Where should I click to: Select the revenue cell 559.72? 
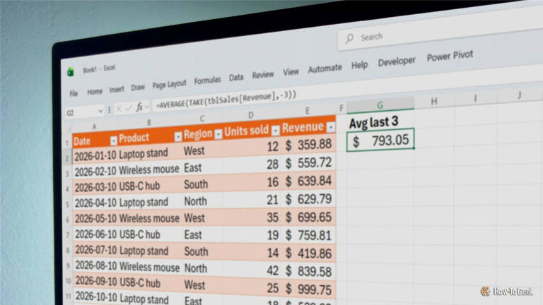pyautogui.click(x=308, y=163)
